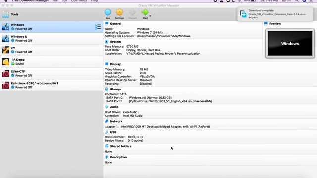
Task: Select the Windows VM icon
Action: 5,27
